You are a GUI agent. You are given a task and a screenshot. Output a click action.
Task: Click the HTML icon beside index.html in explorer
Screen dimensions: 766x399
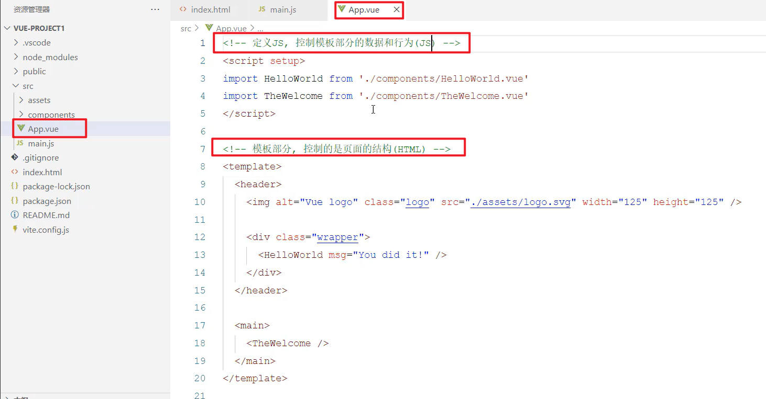15,172
